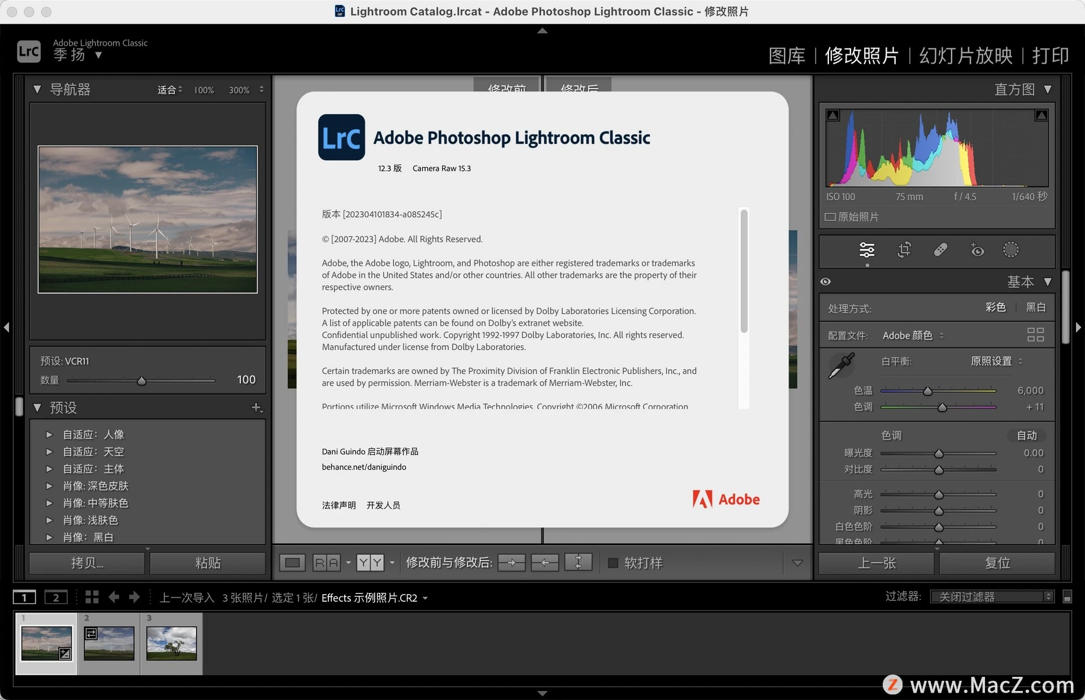Hide the top module picker panel arrow

(x=542, y=31)
